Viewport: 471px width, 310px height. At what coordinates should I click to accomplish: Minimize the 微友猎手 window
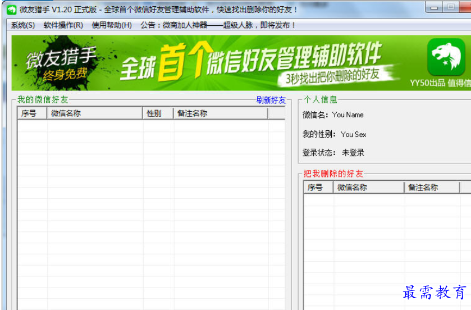click(434, 8)
